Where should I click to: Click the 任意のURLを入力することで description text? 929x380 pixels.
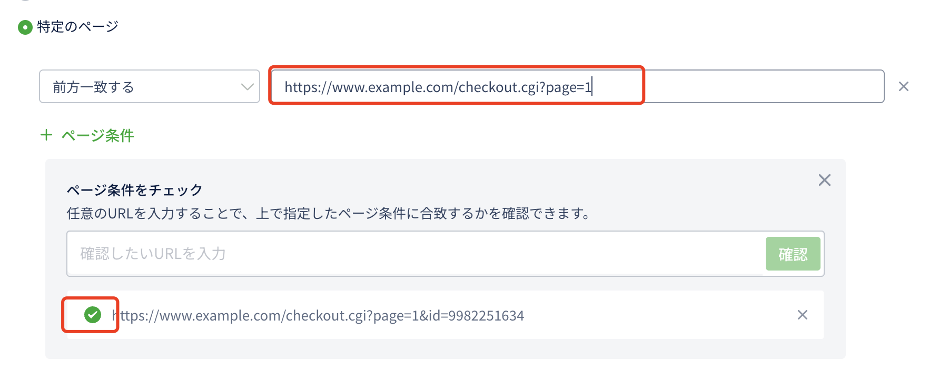coord(329,213)
